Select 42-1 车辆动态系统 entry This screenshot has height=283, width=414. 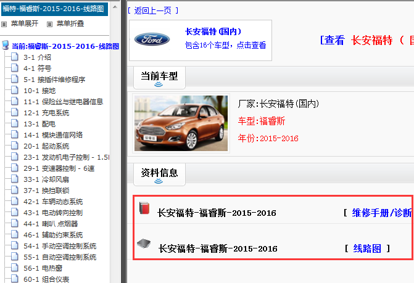[x=53, y=202]
